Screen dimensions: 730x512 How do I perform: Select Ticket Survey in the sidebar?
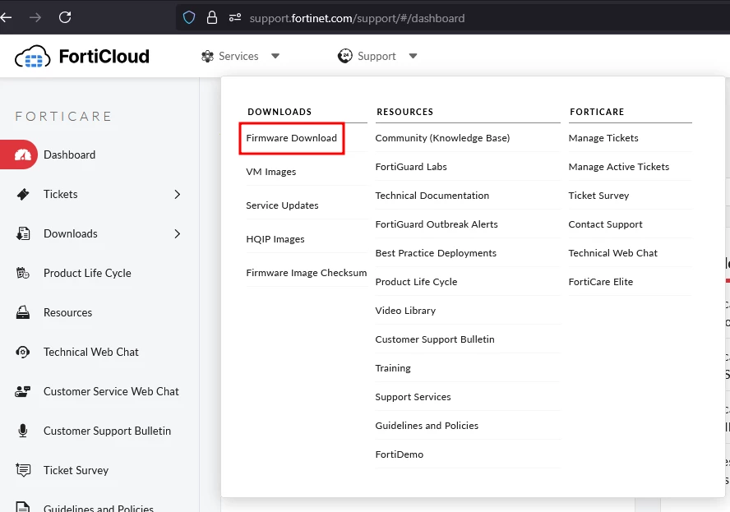point(76,471)
